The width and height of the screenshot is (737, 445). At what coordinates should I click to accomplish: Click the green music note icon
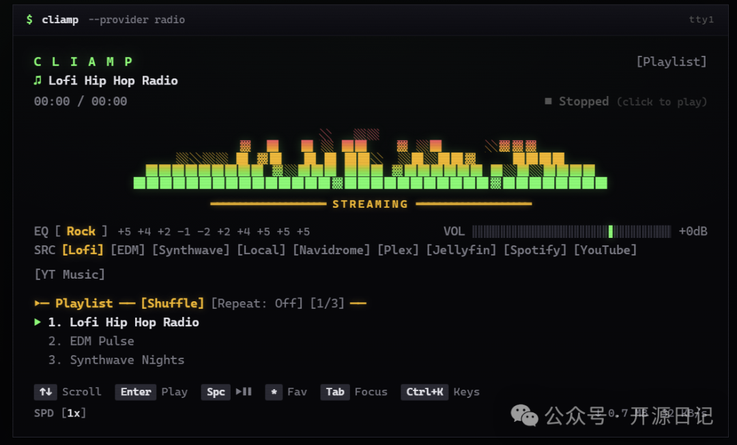(x=38, y=80)
